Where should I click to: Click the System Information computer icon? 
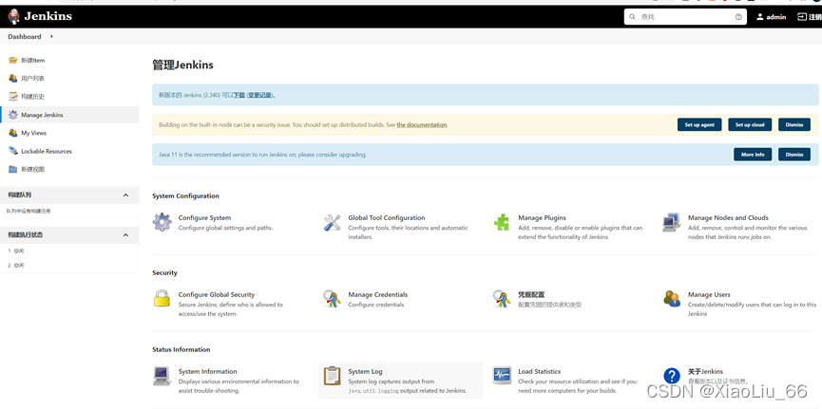click(x=162, y=376)
